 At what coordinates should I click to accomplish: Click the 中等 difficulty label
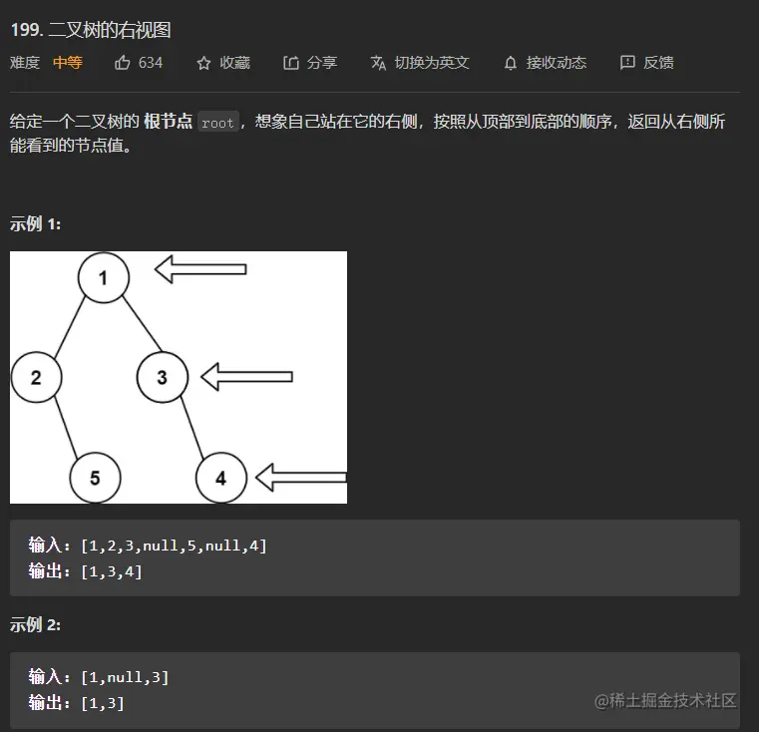[x=68, y=63]
